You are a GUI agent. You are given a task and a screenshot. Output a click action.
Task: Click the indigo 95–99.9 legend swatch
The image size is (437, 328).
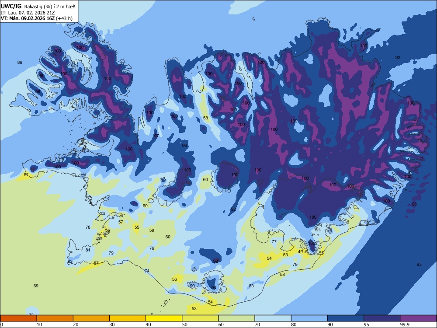[382, 318]
